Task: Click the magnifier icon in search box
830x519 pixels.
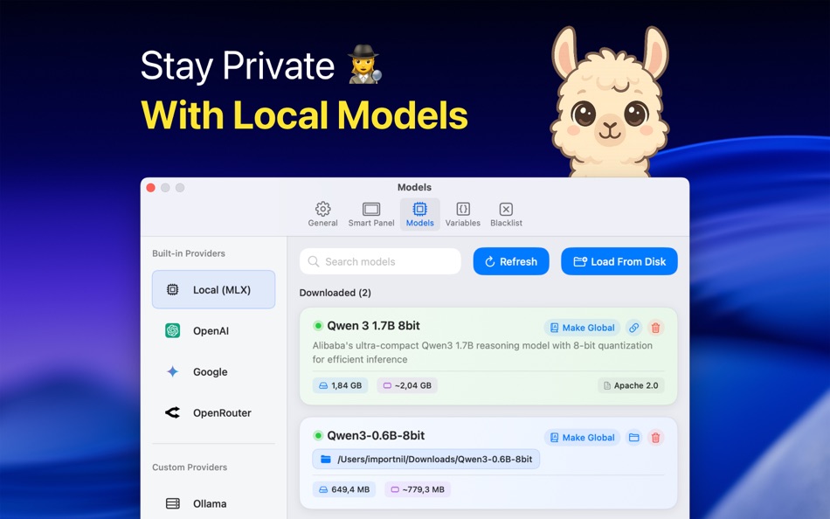Action: (314, 261)
